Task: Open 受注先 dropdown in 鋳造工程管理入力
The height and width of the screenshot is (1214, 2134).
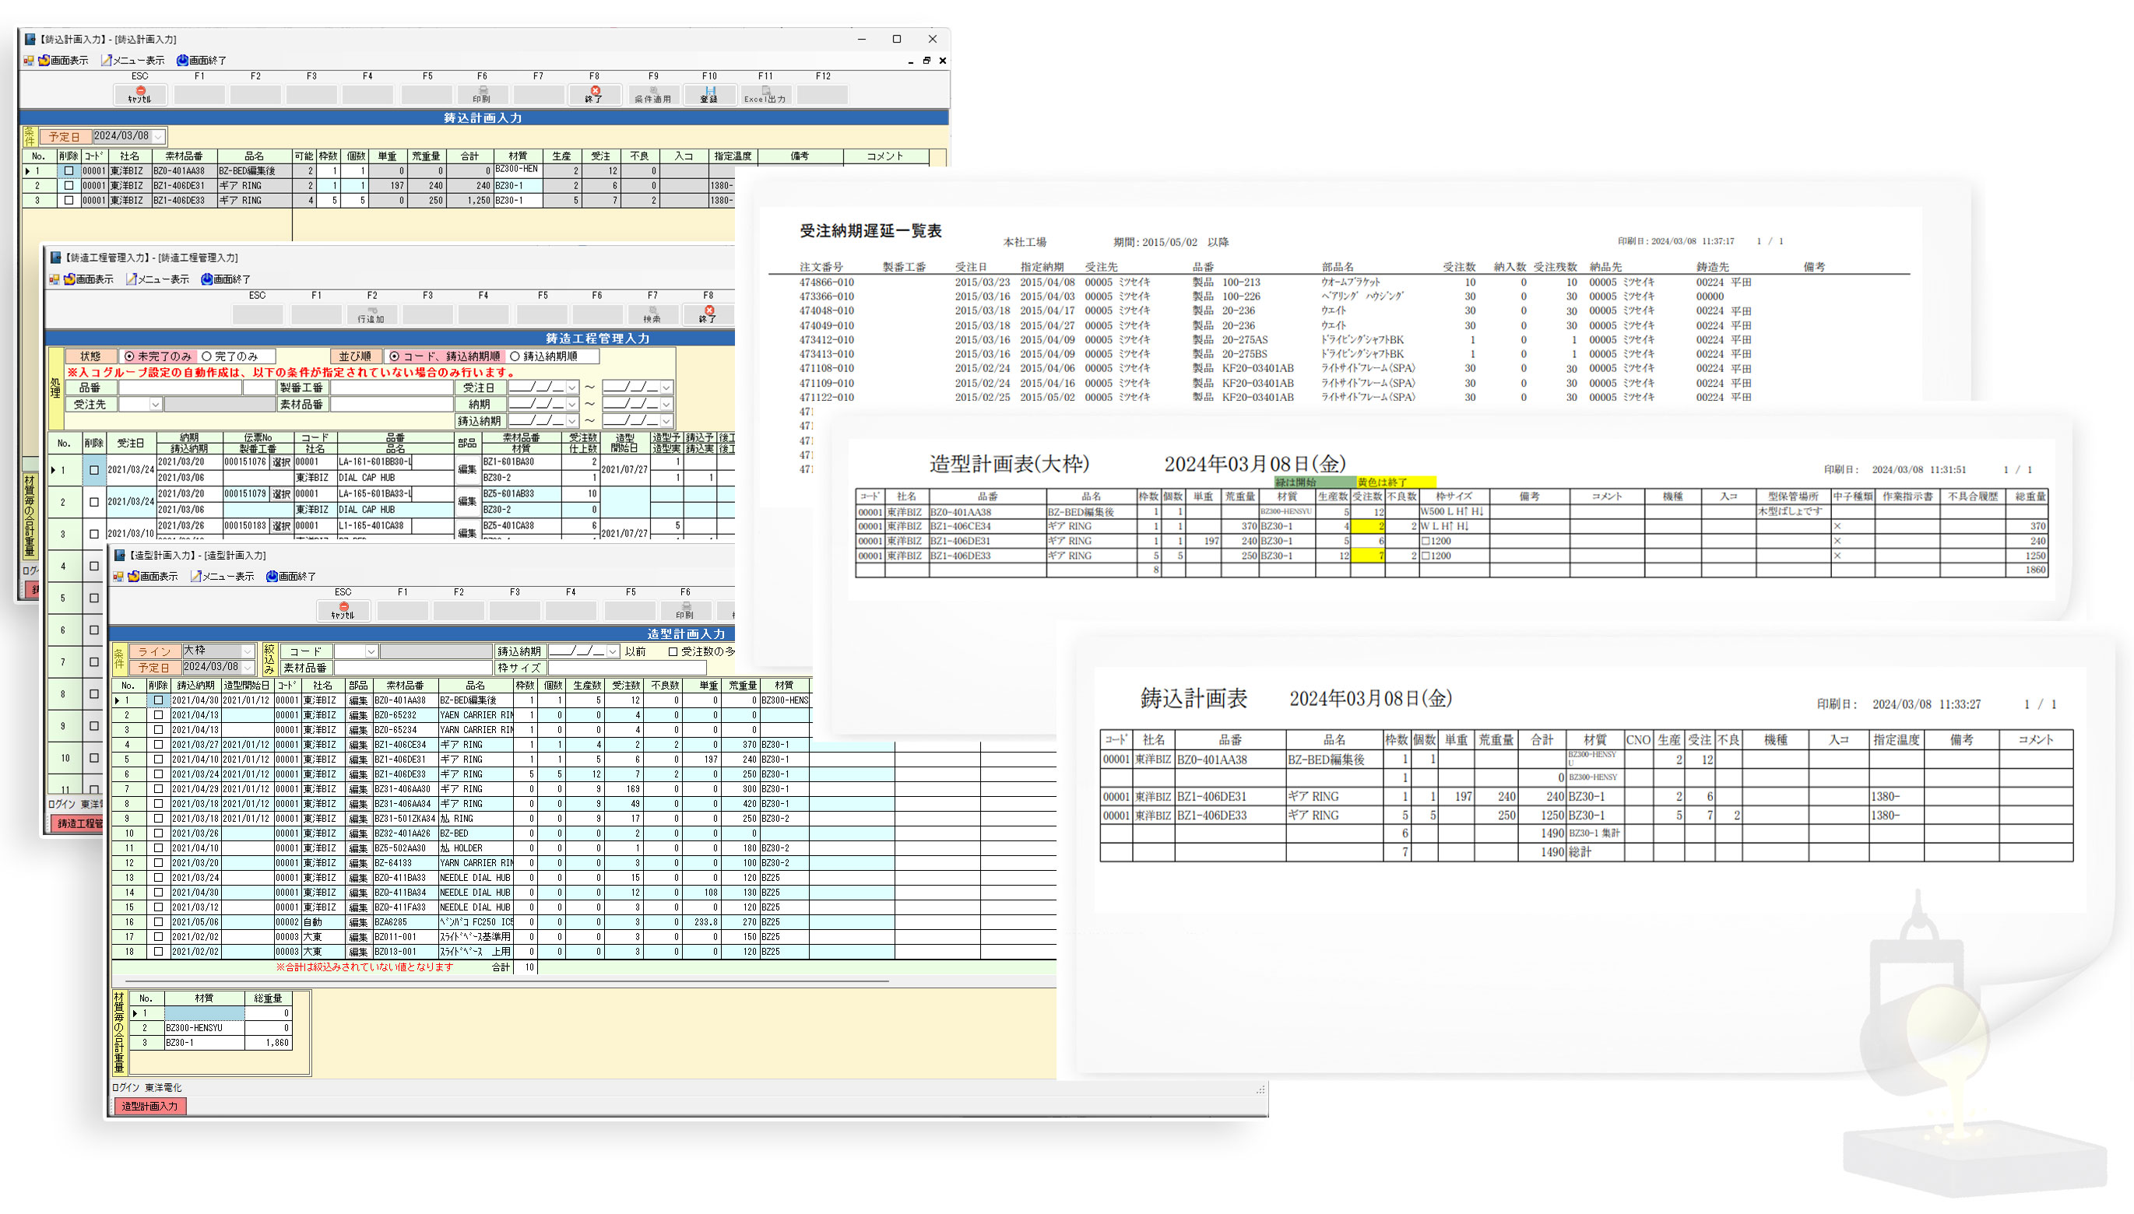Action: point(155,405)
